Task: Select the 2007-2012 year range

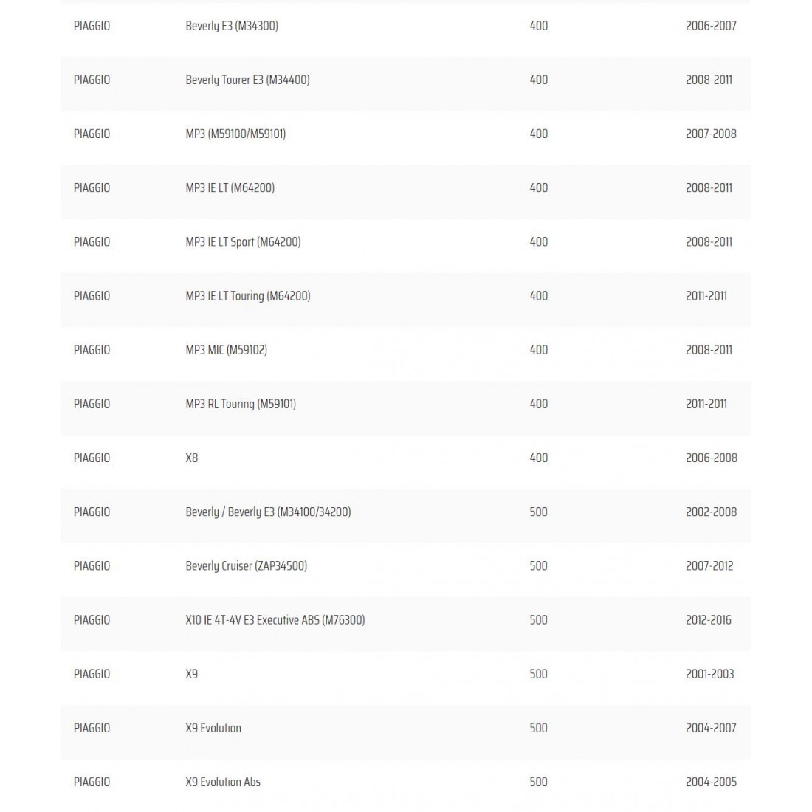Action: [709, 565]
